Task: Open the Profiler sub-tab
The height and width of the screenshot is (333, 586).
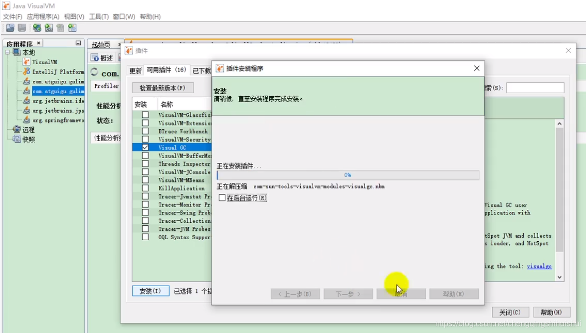Action: (x=106, y=86)
